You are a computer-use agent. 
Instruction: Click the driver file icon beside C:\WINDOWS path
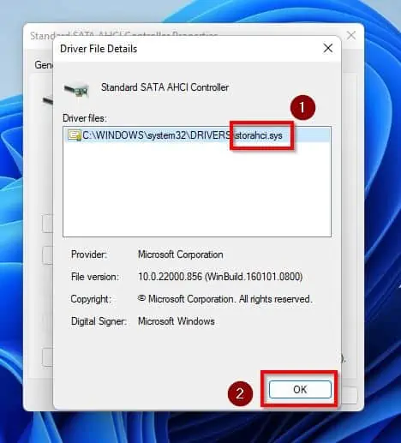click(x=75, y=135)
